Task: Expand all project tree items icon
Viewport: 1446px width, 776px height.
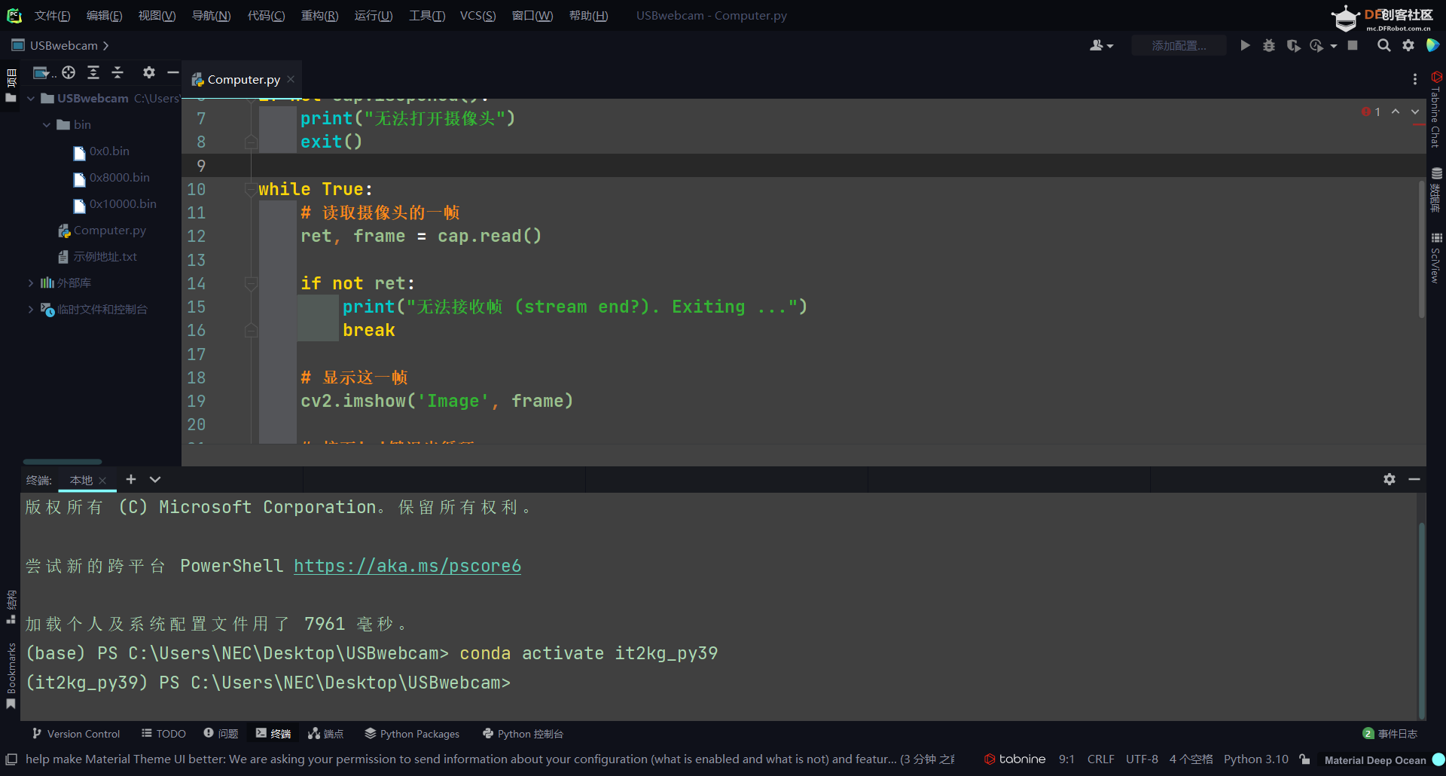Action: pos(93,72)
